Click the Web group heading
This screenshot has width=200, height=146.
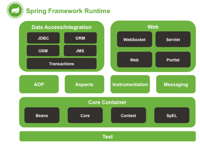[153, 27]
